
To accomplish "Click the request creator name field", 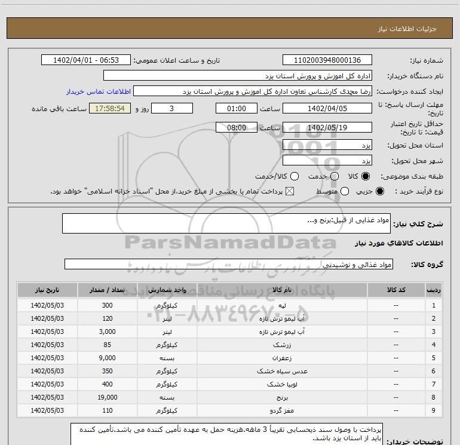I will click(x=253, y=91).
